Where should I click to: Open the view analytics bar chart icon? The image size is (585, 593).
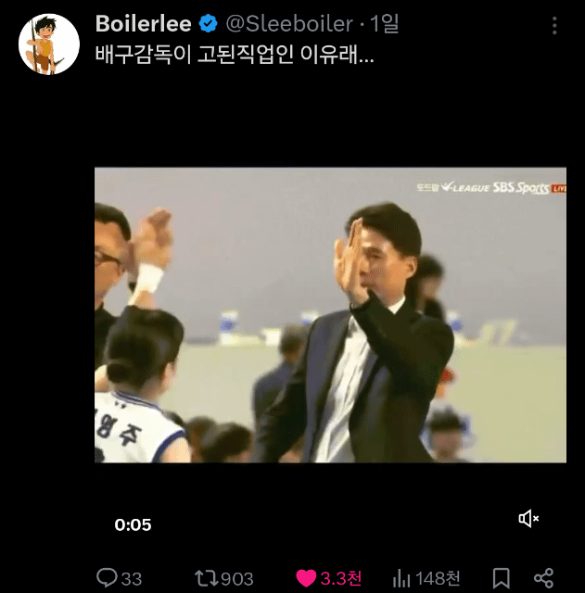click(x=401, y=578)
